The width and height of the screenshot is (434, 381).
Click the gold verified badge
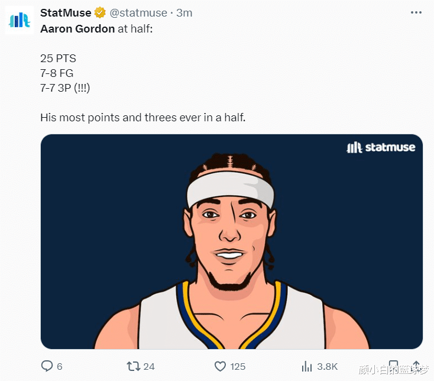[x=101, y=13]
